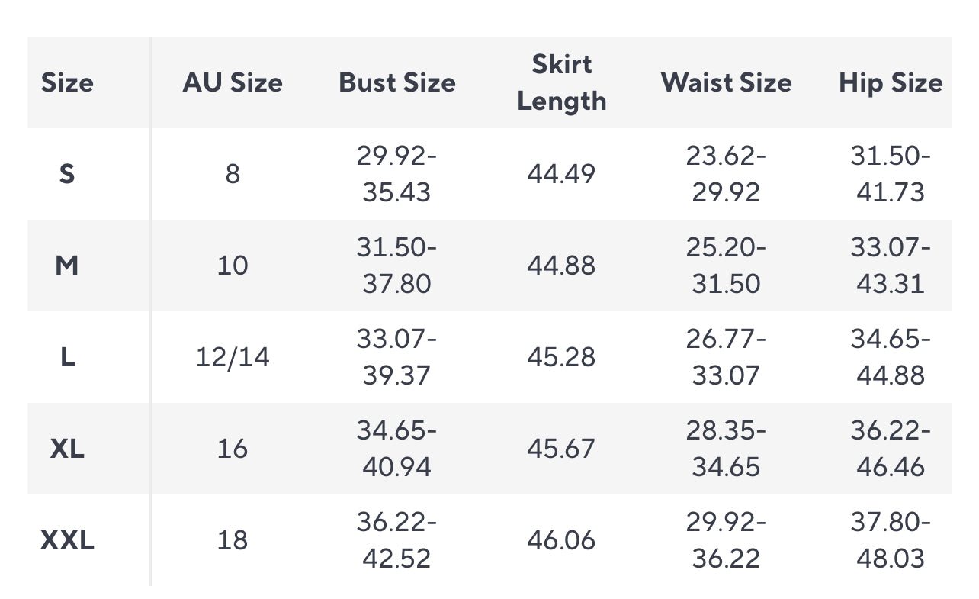979x599 pixels.
Task: Click the M size row label
Action: point(67,266)
